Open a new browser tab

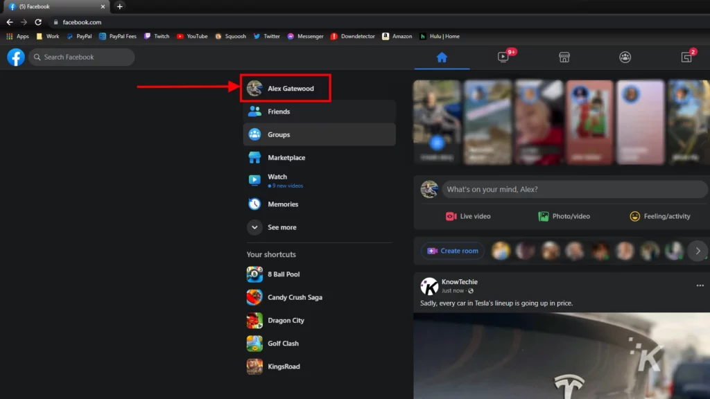coord(119,6)
